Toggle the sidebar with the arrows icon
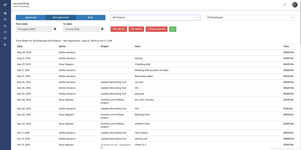Screen dimensions: 301x150 click(5, 4)
